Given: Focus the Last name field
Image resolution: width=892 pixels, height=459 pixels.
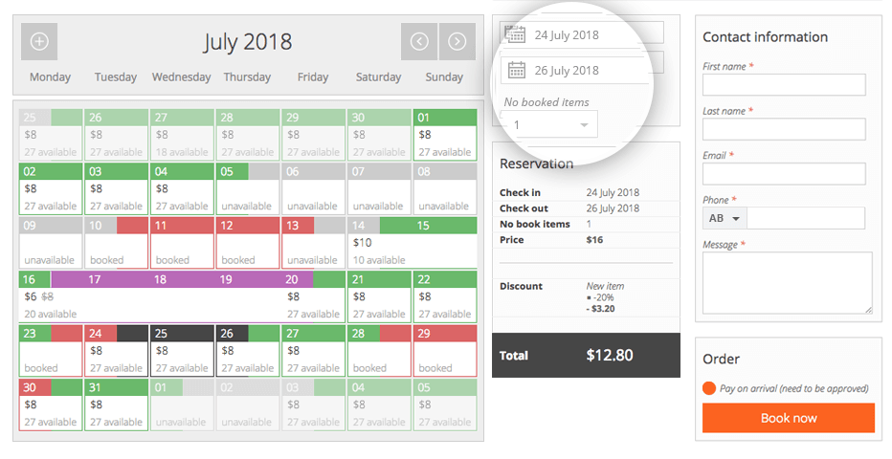Looking at the screenshot, I should [784, 129].
